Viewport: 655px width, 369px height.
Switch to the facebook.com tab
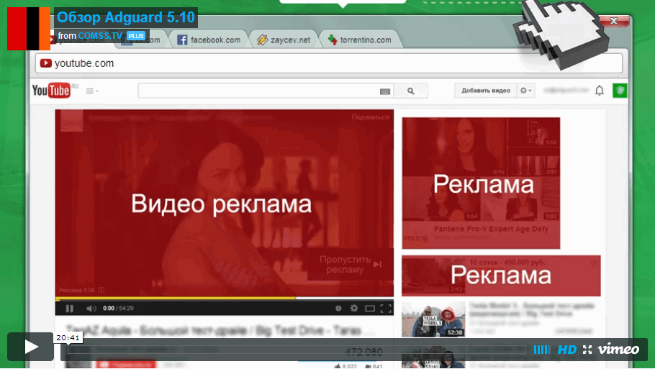(209, 40)
